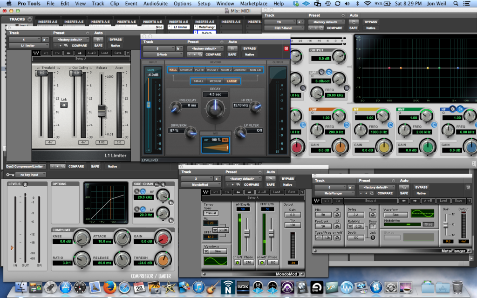Toggle the FM Depth on/off button in MondoMod
Viewport: 477px width, 298px height.
pos(262,263)
